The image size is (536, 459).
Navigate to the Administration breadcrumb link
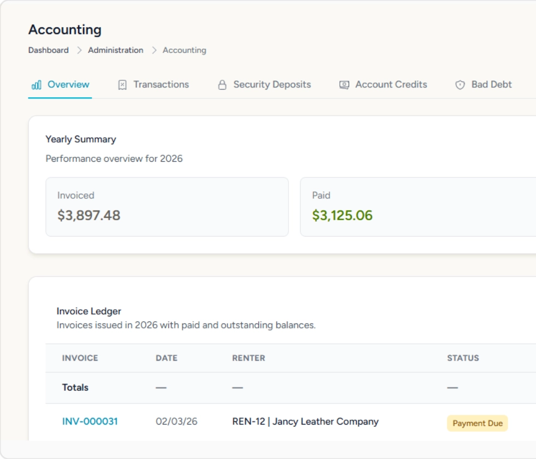(115, 50)
